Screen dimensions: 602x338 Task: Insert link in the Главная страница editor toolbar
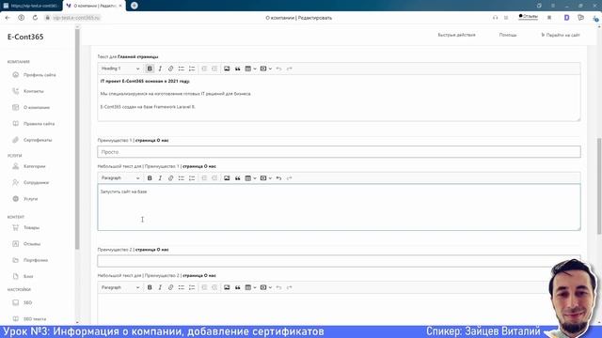pos(170,69)
